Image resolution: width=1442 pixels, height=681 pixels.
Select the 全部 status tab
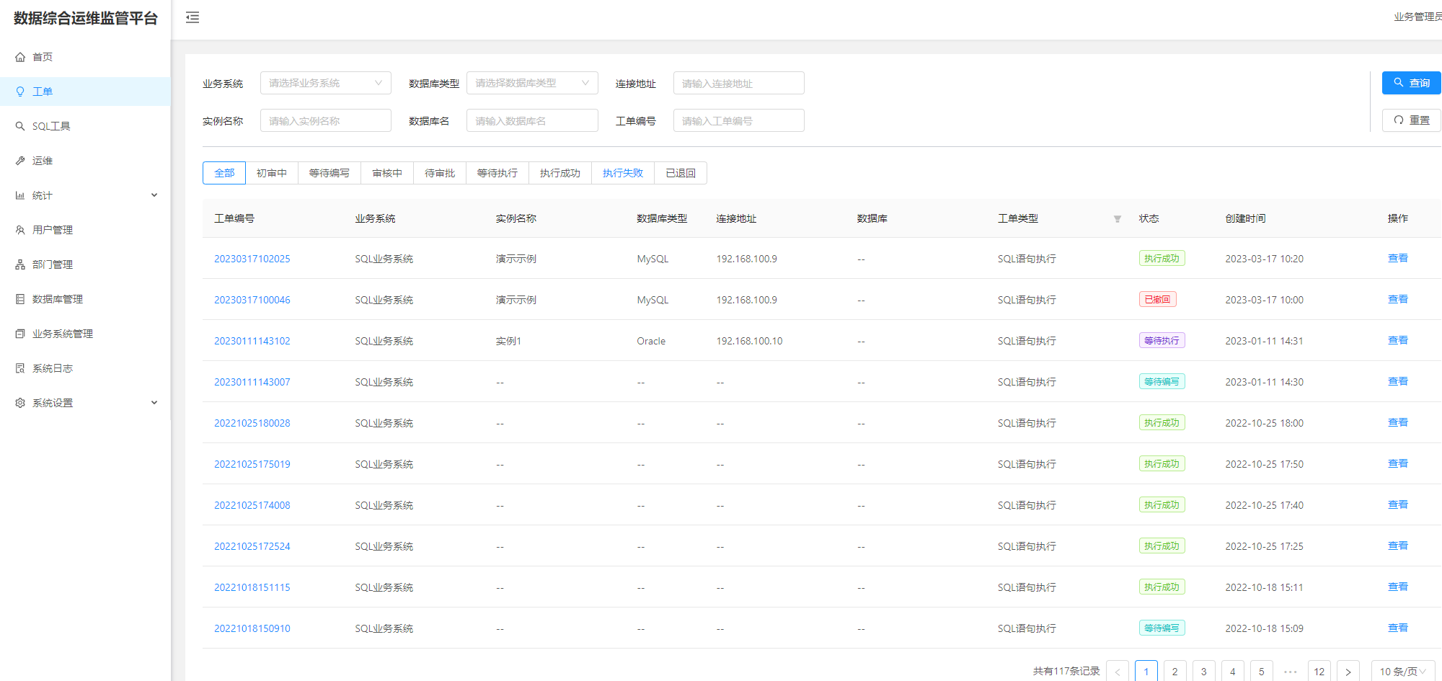tap(224, 173)
